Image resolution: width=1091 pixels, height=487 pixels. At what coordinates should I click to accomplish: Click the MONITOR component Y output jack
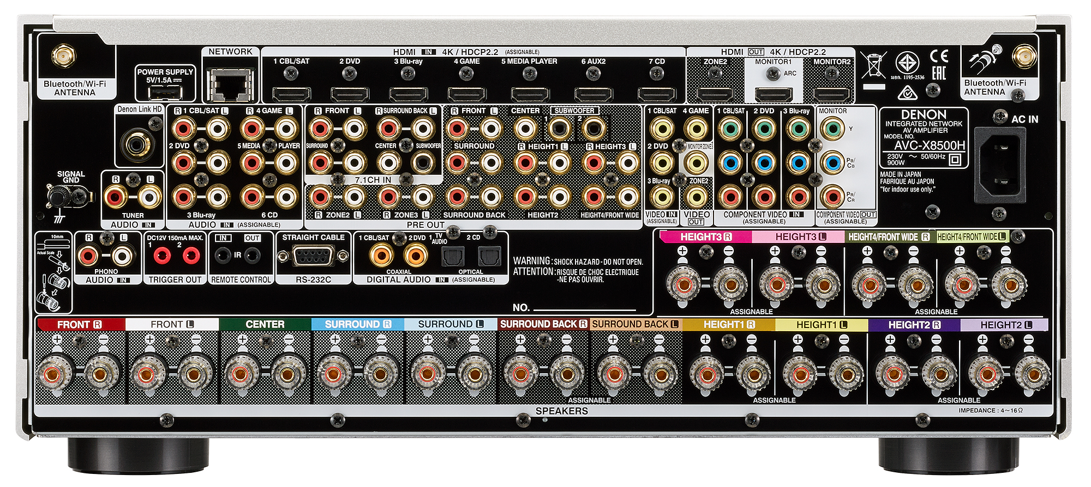pyautogui.click(x=832, y=129)
